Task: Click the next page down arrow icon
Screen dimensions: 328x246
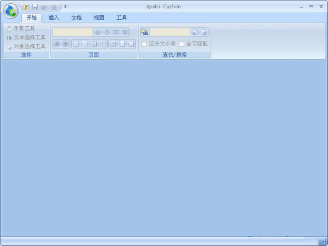Action: tap(107, 32)
